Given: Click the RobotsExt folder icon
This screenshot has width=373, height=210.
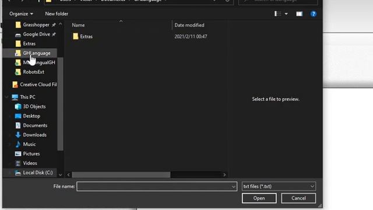Looking at the screenshot, I should tap(18, 72).
